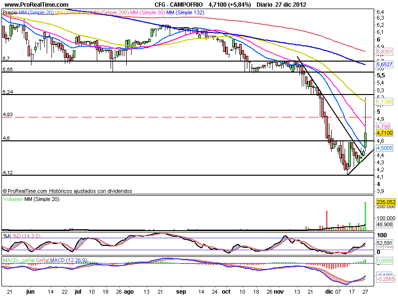Click the yellow highlighted 4,7100 price tag
The height and width of the screenshot is (296, 398).
[x=384, y=132]
